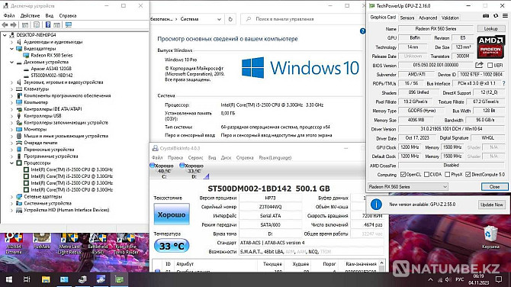
Task: Open the Действие menu in Device Manager
Action: coord(30,15)
